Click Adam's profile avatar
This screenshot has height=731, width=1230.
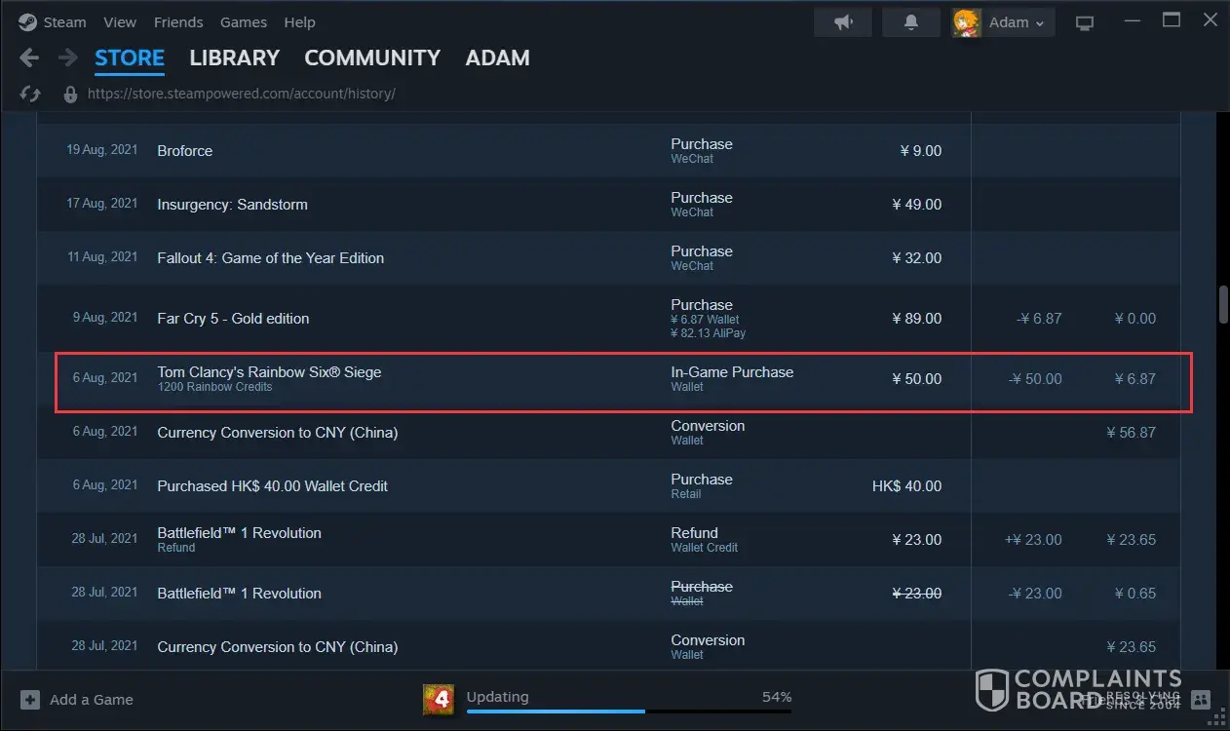coord(967,22)
